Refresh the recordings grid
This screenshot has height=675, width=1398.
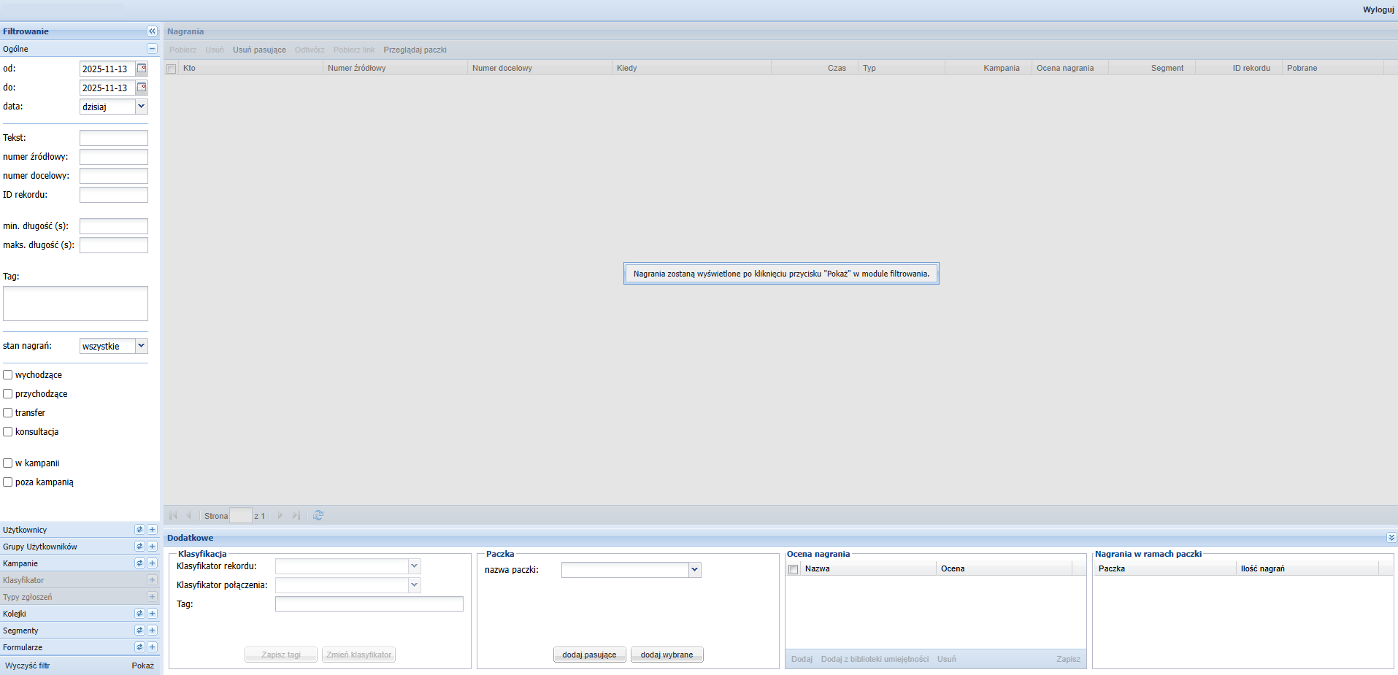318,515
